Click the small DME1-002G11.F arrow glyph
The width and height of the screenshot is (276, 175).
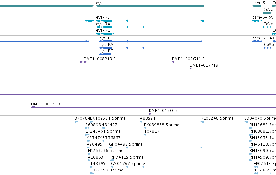(x=173, y=62)
